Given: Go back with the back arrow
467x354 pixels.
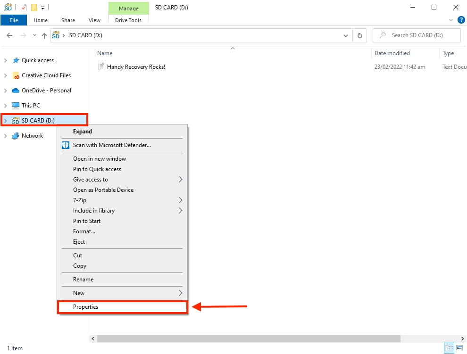Looking at the screenshot, I should pyautogui.click(x=9, y=35).
